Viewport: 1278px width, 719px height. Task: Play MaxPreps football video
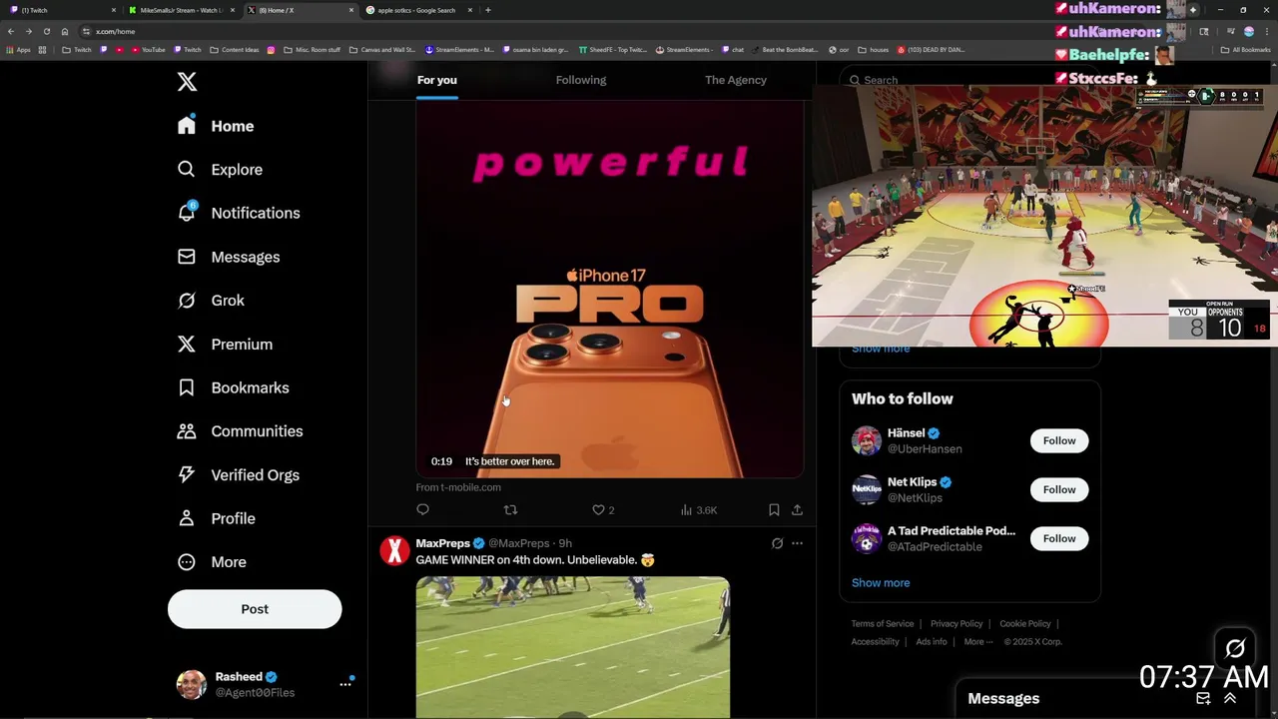pos(573,647)
